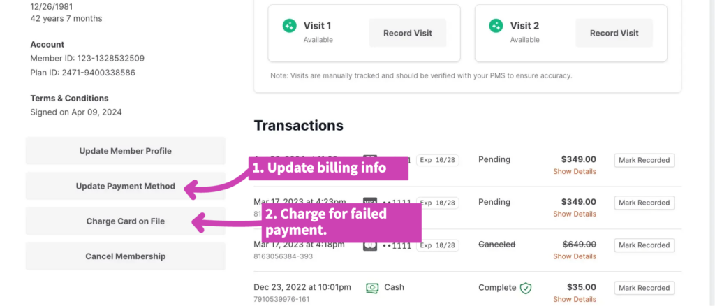Mark the Dec 23, 2022 cash transaction recorded
Image resolution: width=715 pixels, height=306 pixels.
click(x=644, y=288)
